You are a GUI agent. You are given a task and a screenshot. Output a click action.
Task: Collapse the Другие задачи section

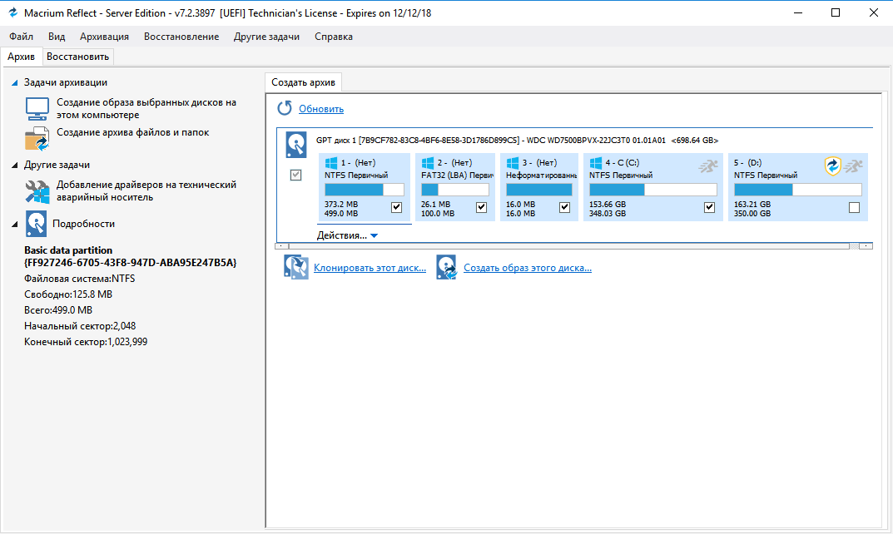(x=15, y=165)
